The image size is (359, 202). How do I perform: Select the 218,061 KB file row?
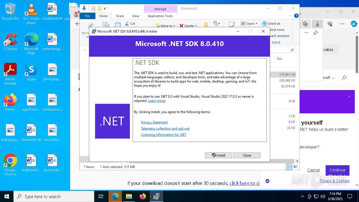283,75
